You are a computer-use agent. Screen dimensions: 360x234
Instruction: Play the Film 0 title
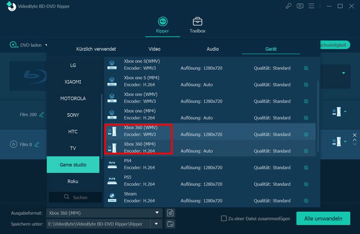coord(13,144)
